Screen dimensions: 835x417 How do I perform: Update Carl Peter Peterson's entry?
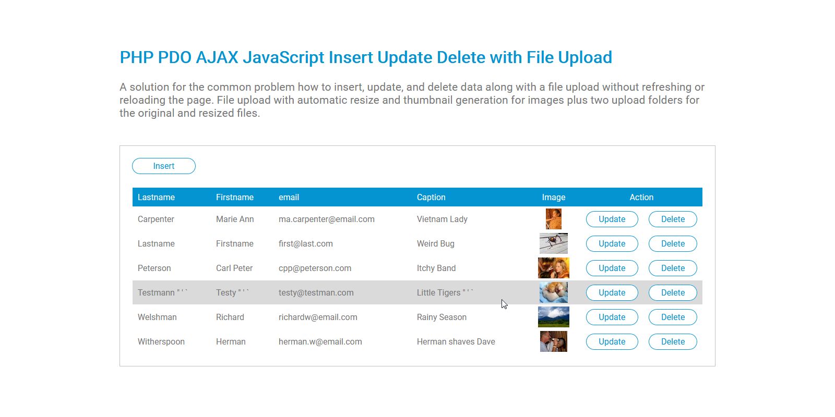(612, 268)
